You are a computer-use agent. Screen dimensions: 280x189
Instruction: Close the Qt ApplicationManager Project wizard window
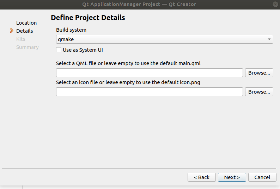click(275, 4)
